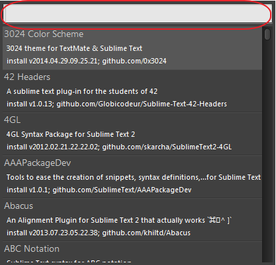Image resolution: width=276 pixels, height=265 pixels.
Task: Click the package search input field
Action: click(x=138, y=14)
